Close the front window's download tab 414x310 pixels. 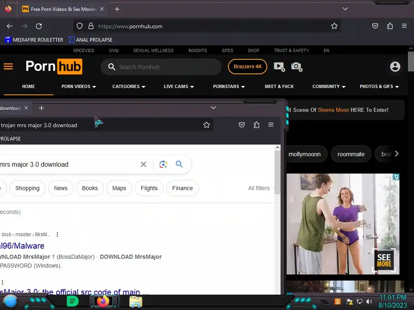pos(26,108)
